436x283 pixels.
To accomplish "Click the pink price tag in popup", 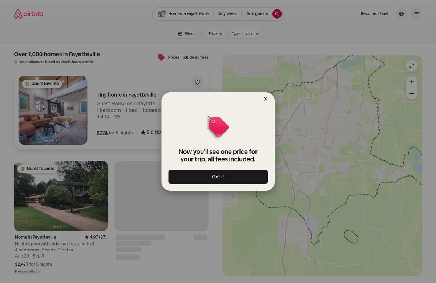I will click(218, 127).
